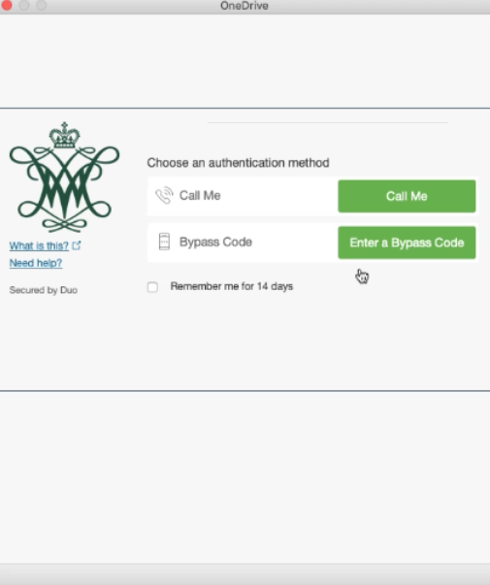Click the ringing phone icon beside Call Me
This screenshot has height=585, width=490.
(164, 196)
